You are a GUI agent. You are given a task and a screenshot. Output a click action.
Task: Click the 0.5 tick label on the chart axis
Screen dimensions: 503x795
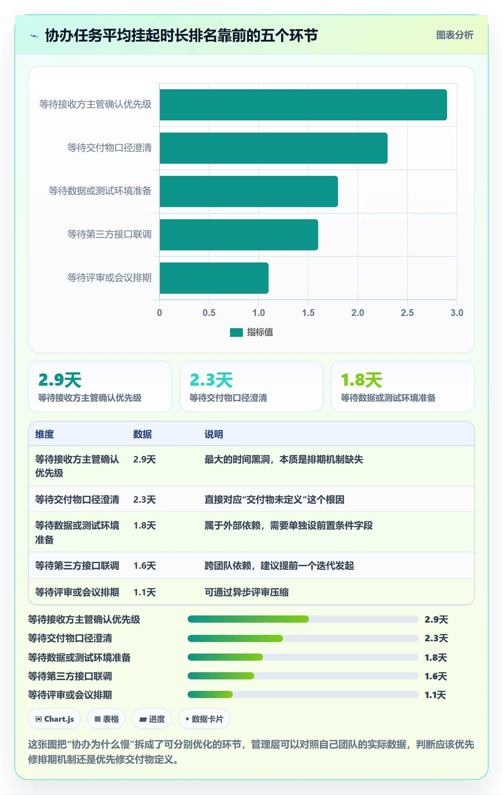(x=209, y=313)
